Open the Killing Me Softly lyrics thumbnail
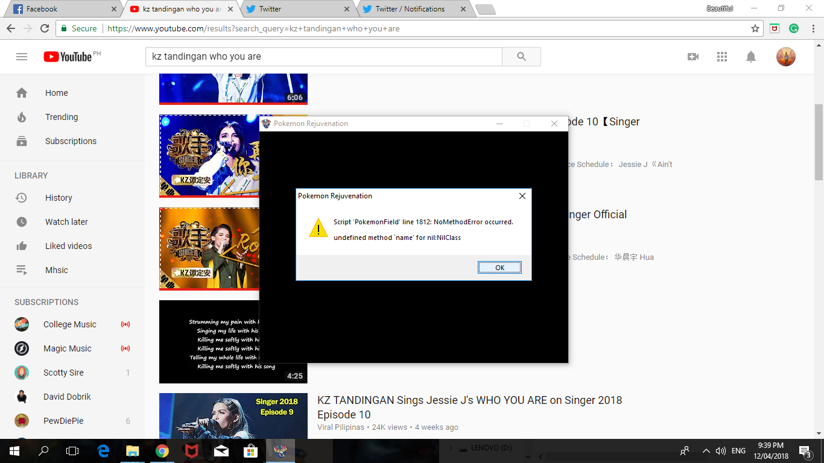824x463 pixels. pos(208,341)
